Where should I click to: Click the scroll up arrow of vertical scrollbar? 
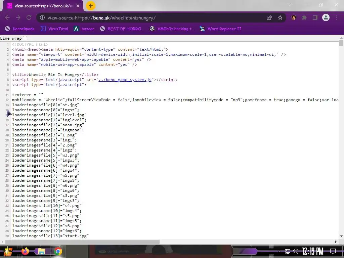pyautogui.click(x=341, y=38)
